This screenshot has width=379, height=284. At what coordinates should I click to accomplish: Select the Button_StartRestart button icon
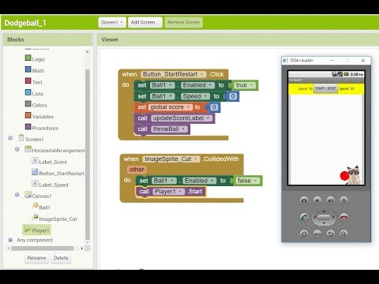point(35,172)
